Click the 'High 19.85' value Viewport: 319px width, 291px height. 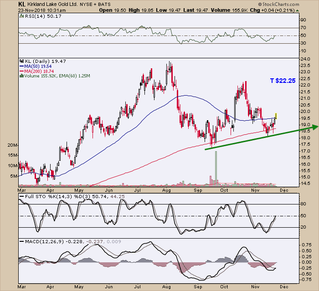(141, 10)
